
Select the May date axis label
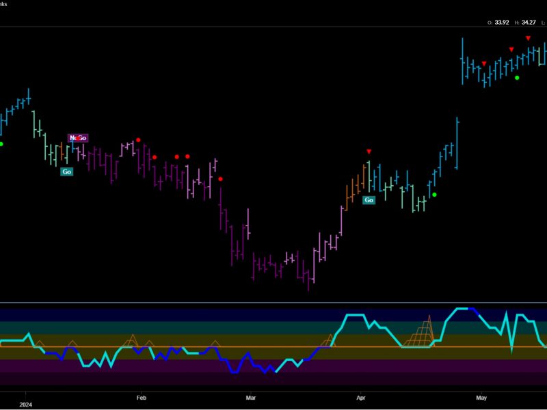coord(481,398)
